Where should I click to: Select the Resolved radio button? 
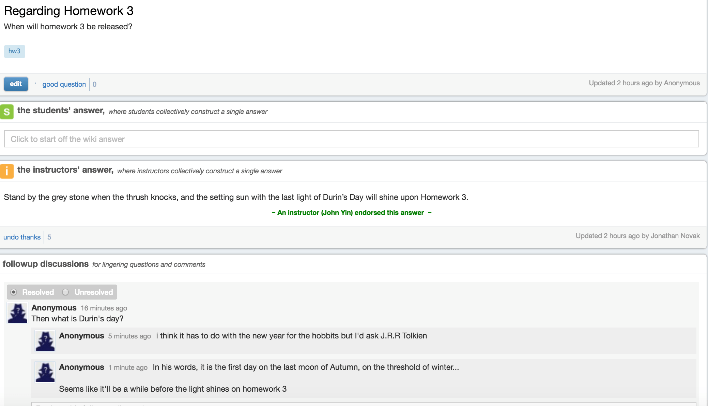14,292
